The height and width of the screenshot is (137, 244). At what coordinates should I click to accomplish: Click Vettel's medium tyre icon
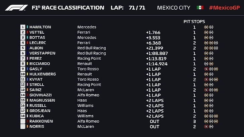point(206,33)
